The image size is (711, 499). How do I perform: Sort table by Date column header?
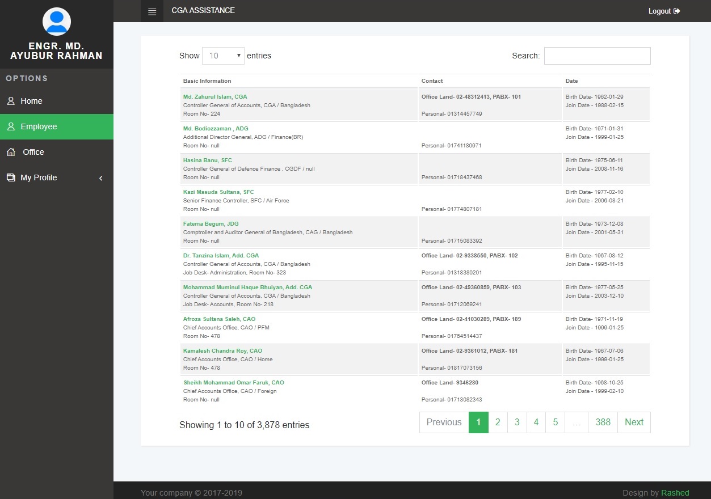(571, 81)
